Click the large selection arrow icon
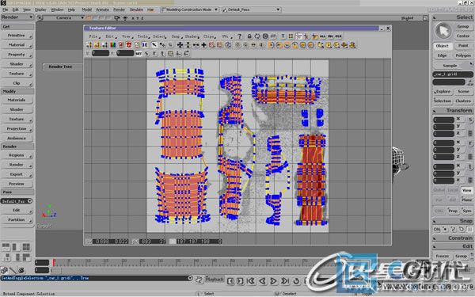Image resolution: width=475 pixels, height=297 pixels. point(443,31)
